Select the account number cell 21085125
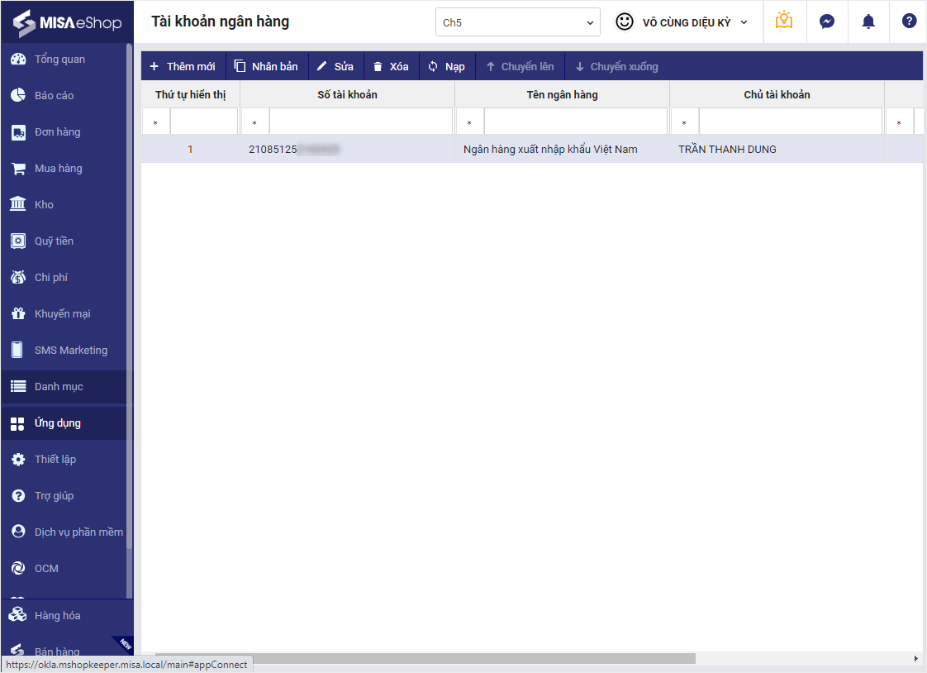Screen dimensions: 927x673 point(347,149)
